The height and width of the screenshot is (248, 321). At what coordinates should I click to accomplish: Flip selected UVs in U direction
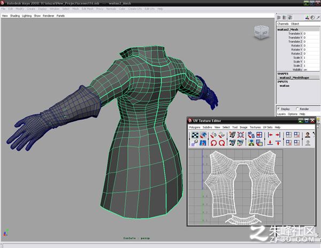click(213, 135)
